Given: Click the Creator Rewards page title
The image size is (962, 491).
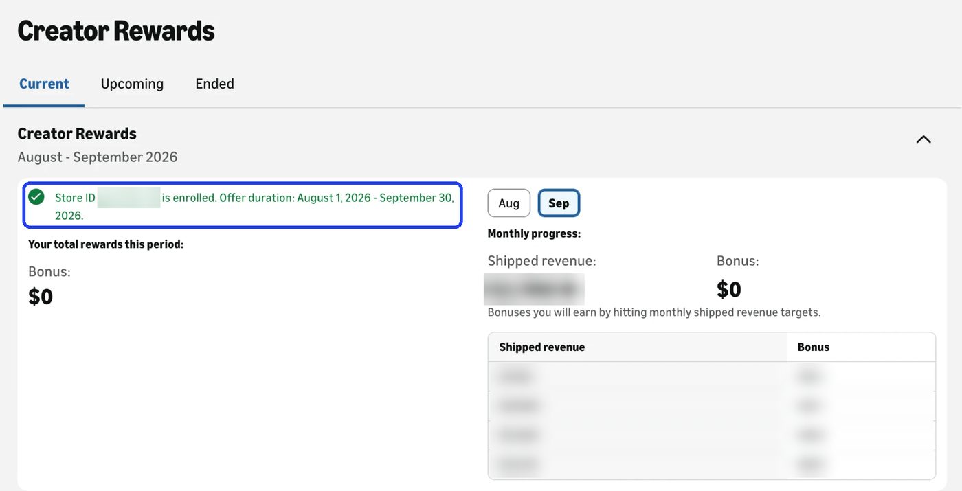Looking at the screenshot, I should click(116, 31).
